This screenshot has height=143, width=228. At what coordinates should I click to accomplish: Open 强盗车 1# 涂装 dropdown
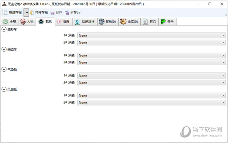(151, 55)
